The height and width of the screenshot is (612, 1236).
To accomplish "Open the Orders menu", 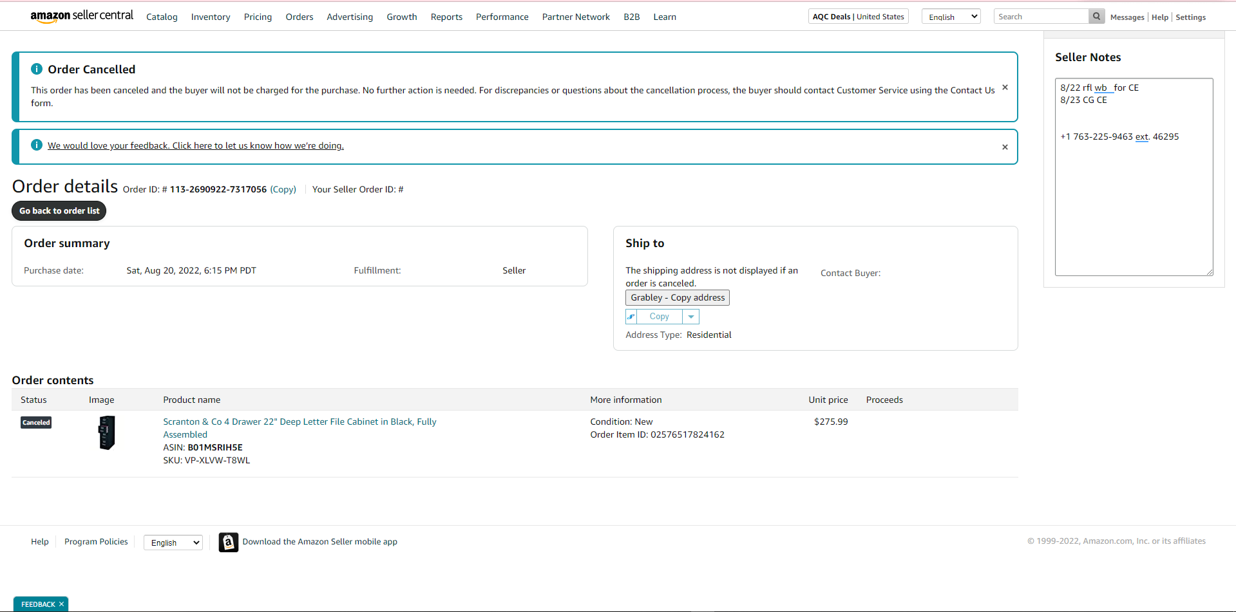I will 299,17.
